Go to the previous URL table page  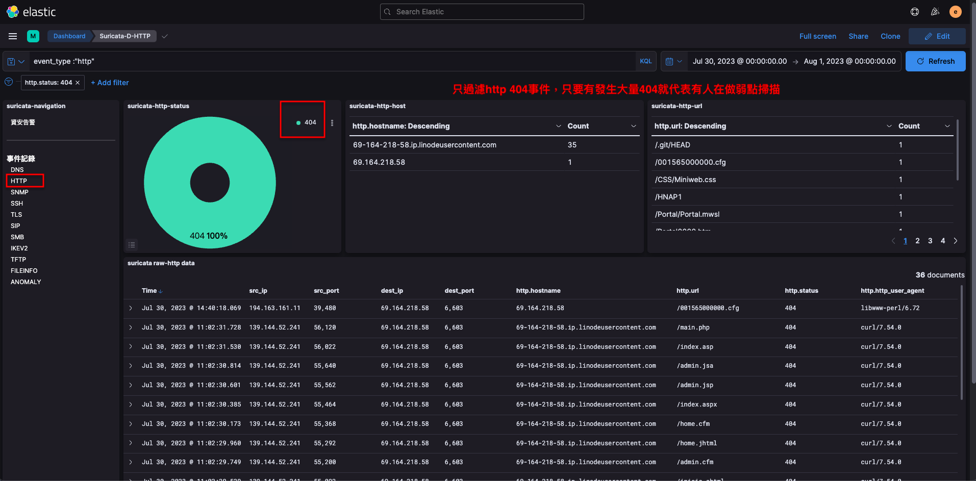tap(893, 241)
